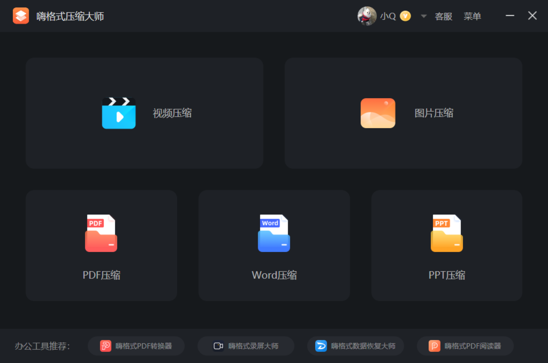Select the PDF压缩 label

pyautogui.click(x=101, y=275)
